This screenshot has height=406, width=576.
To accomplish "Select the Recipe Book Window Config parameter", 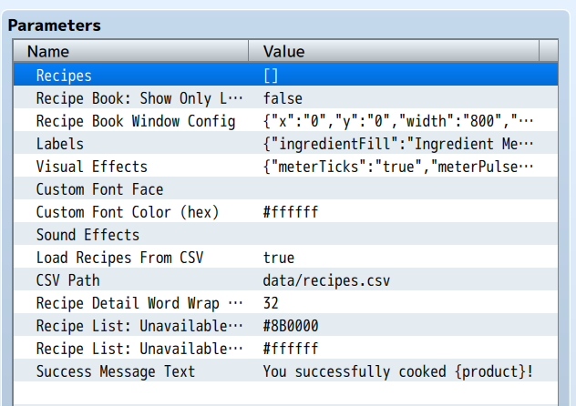I will pos(135,121).
